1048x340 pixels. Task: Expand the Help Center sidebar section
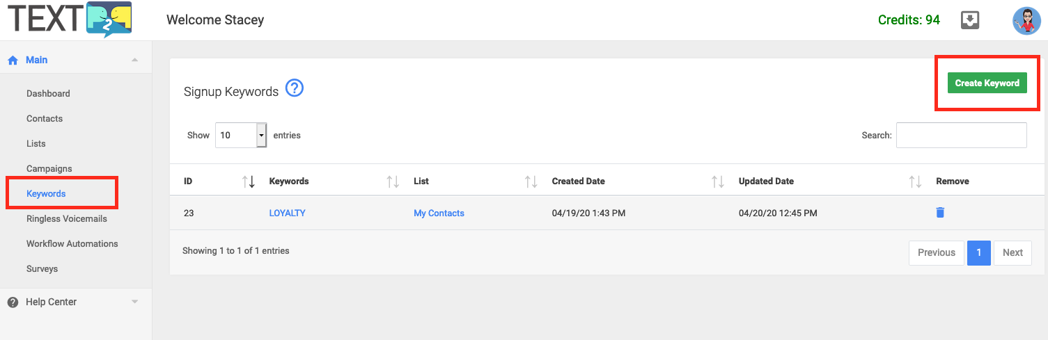point(135,302)
